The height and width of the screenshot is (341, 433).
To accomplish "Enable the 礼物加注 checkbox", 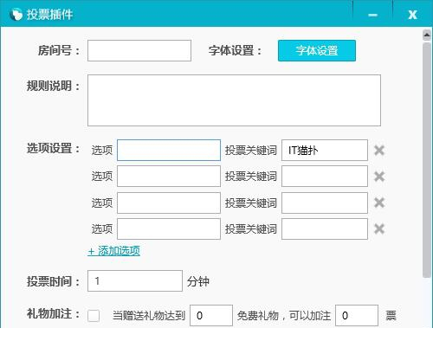I will (94, 316).
